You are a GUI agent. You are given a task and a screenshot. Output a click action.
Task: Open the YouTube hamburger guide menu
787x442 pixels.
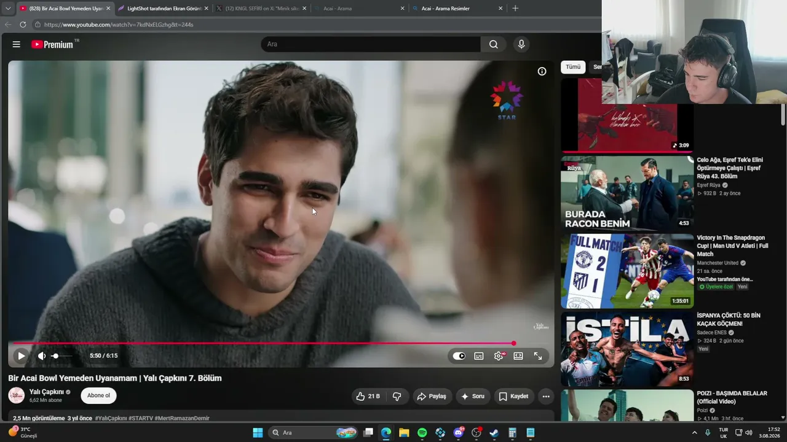click(17, 44)
